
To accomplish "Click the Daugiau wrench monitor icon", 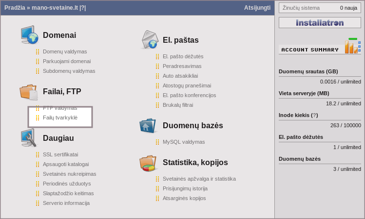I will point(29,138).
